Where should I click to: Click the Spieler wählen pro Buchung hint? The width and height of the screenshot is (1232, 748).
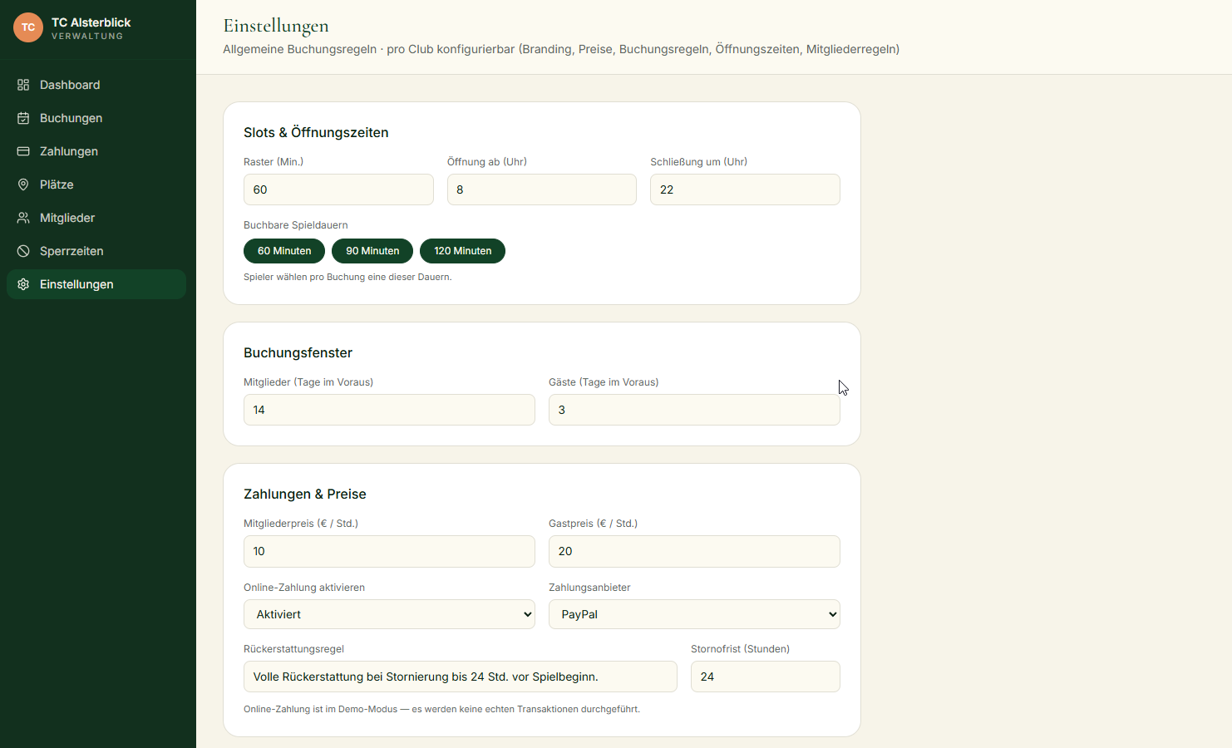[x=347, y=277]
